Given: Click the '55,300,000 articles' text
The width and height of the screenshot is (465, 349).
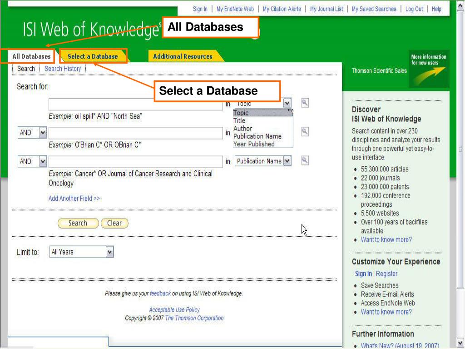Looking at the screenshot, I should 384,169.
